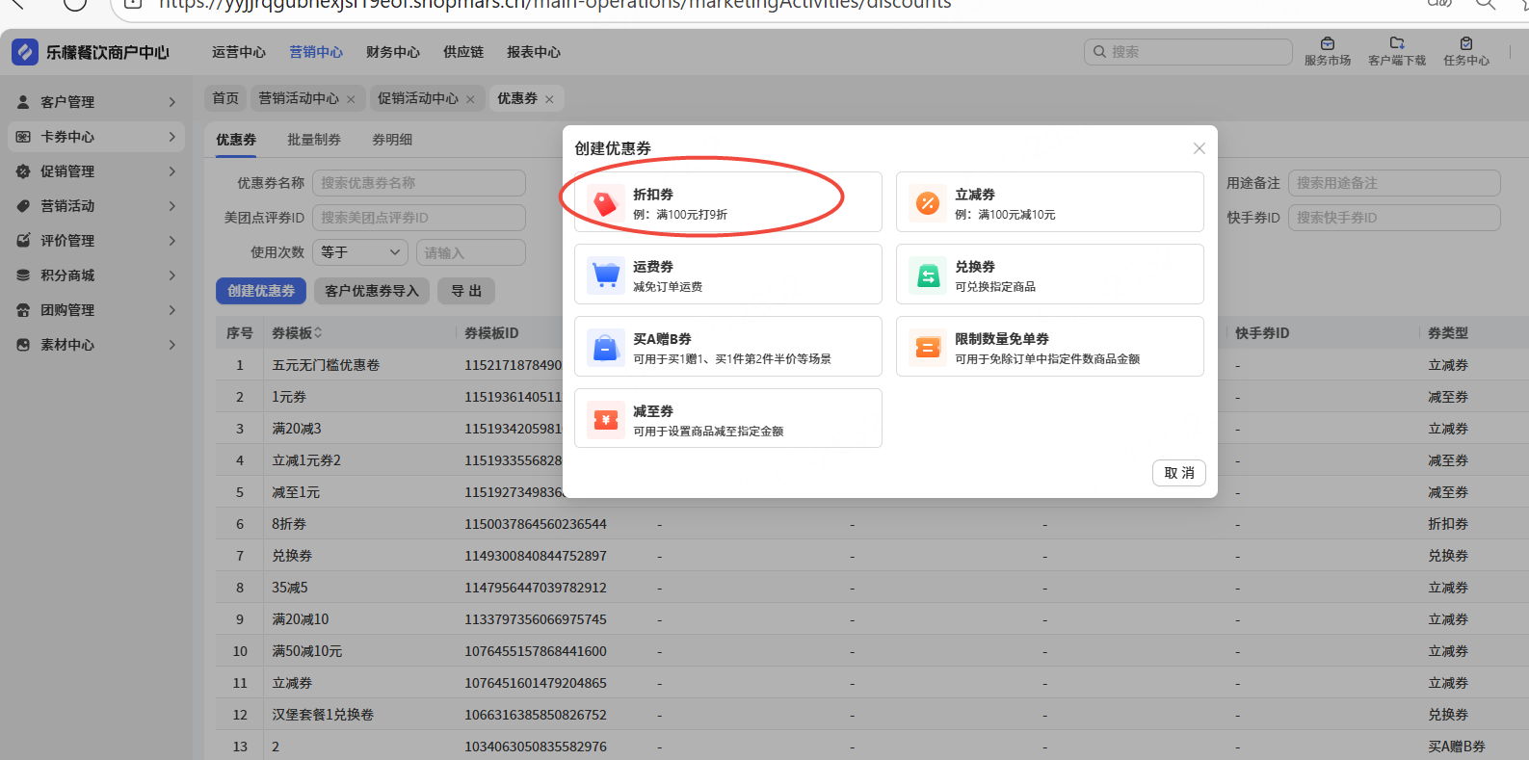Switch to the 券明细 tab
This screenshot has height=760, width=1529.
click(x=392, y=140)
